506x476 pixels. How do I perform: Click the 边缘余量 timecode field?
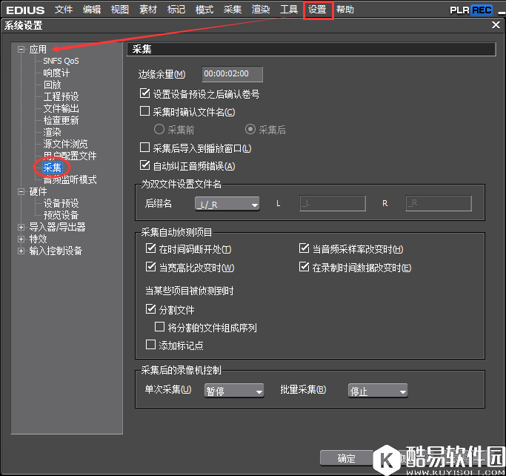click(x=233, y=74)
